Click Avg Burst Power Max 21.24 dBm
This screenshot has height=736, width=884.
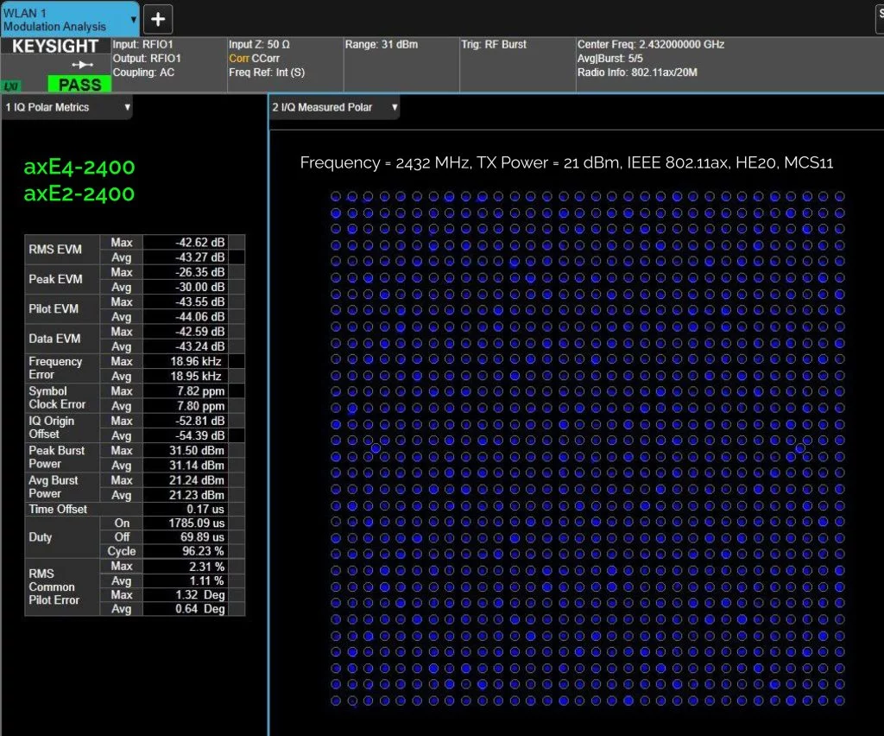click(185, 480)
